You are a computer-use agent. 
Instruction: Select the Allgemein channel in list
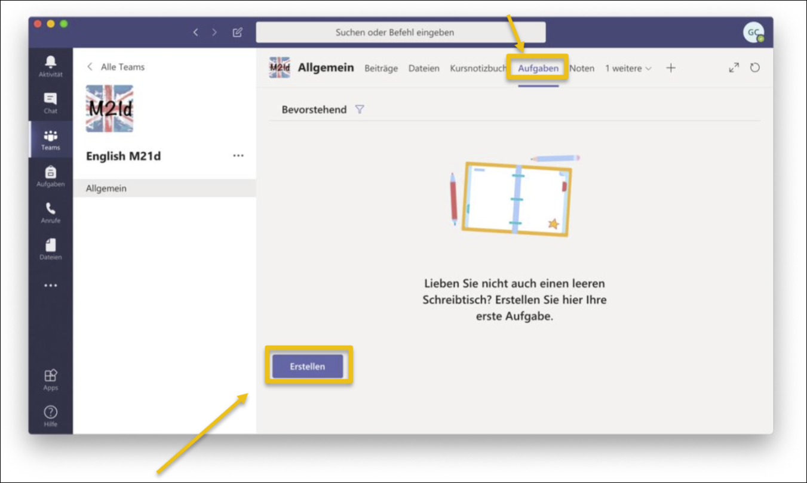coord(164,188)
